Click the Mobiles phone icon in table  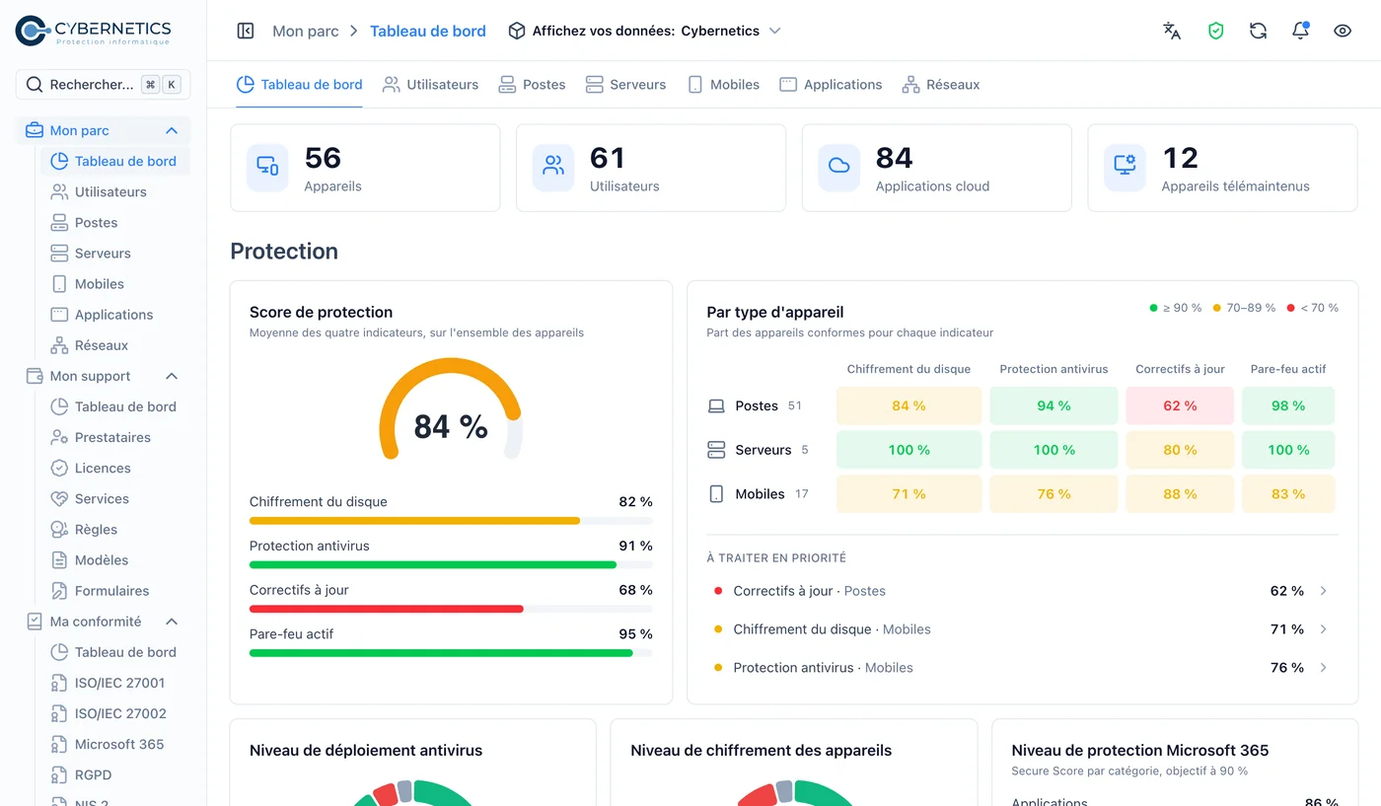(716, 494)
